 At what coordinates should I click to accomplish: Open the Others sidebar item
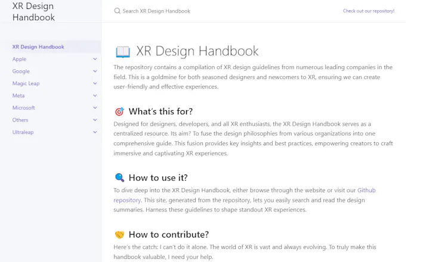[20, 120]
